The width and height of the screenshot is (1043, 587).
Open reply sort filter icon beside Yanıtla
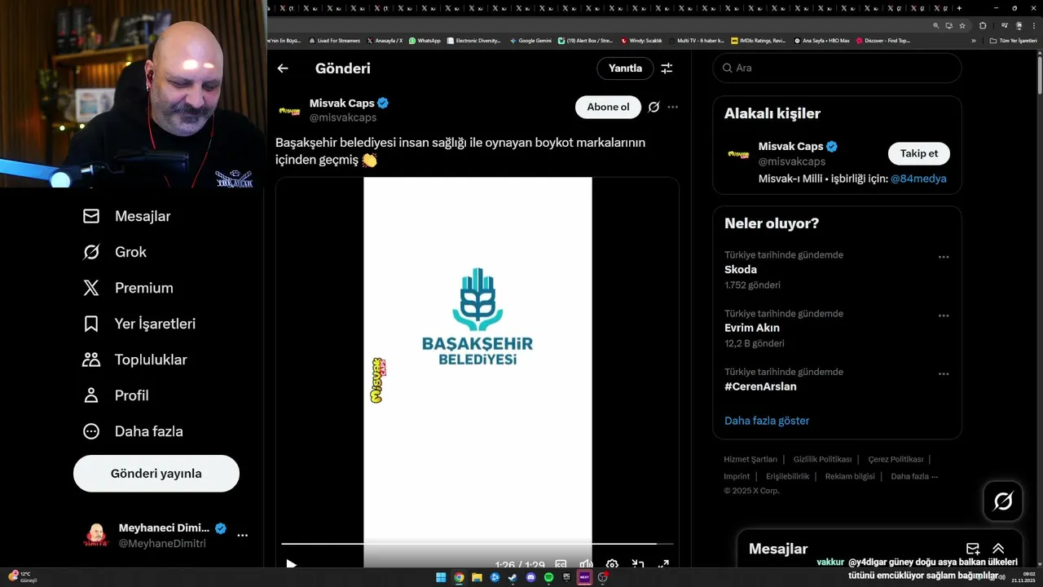point(667,68)
